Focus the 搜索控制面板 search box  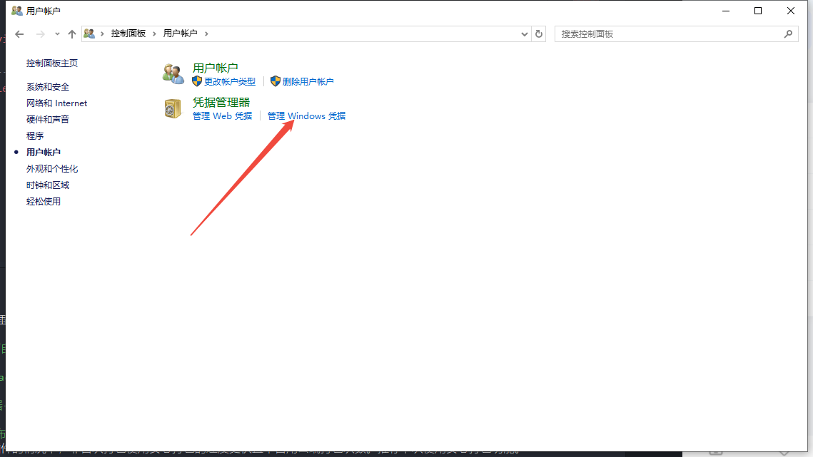click(676, 34)
